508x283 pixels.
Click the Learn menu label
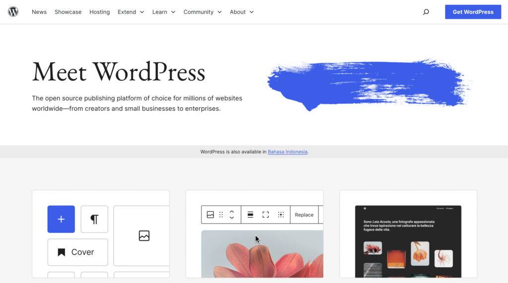[x=160, y=12]
